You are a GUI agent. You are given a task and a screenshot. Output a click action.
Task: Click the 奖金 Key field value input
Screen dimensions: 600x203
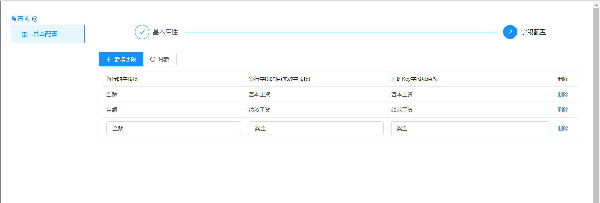[470, 128]
